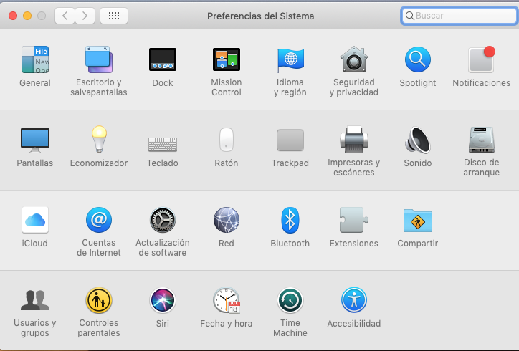Click the show all grid button
The height and width of the screenshot is (351, 519).
coord(114,16)
